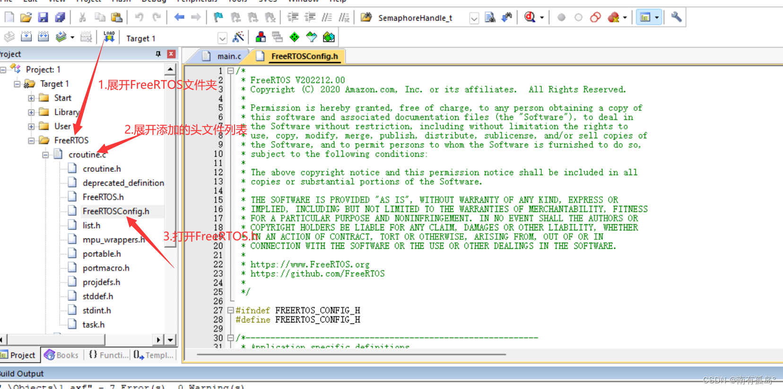Download code to flash with LOAD
Image resolution: width=783 pixels, height=389 pixels.
tap(109, 37)
